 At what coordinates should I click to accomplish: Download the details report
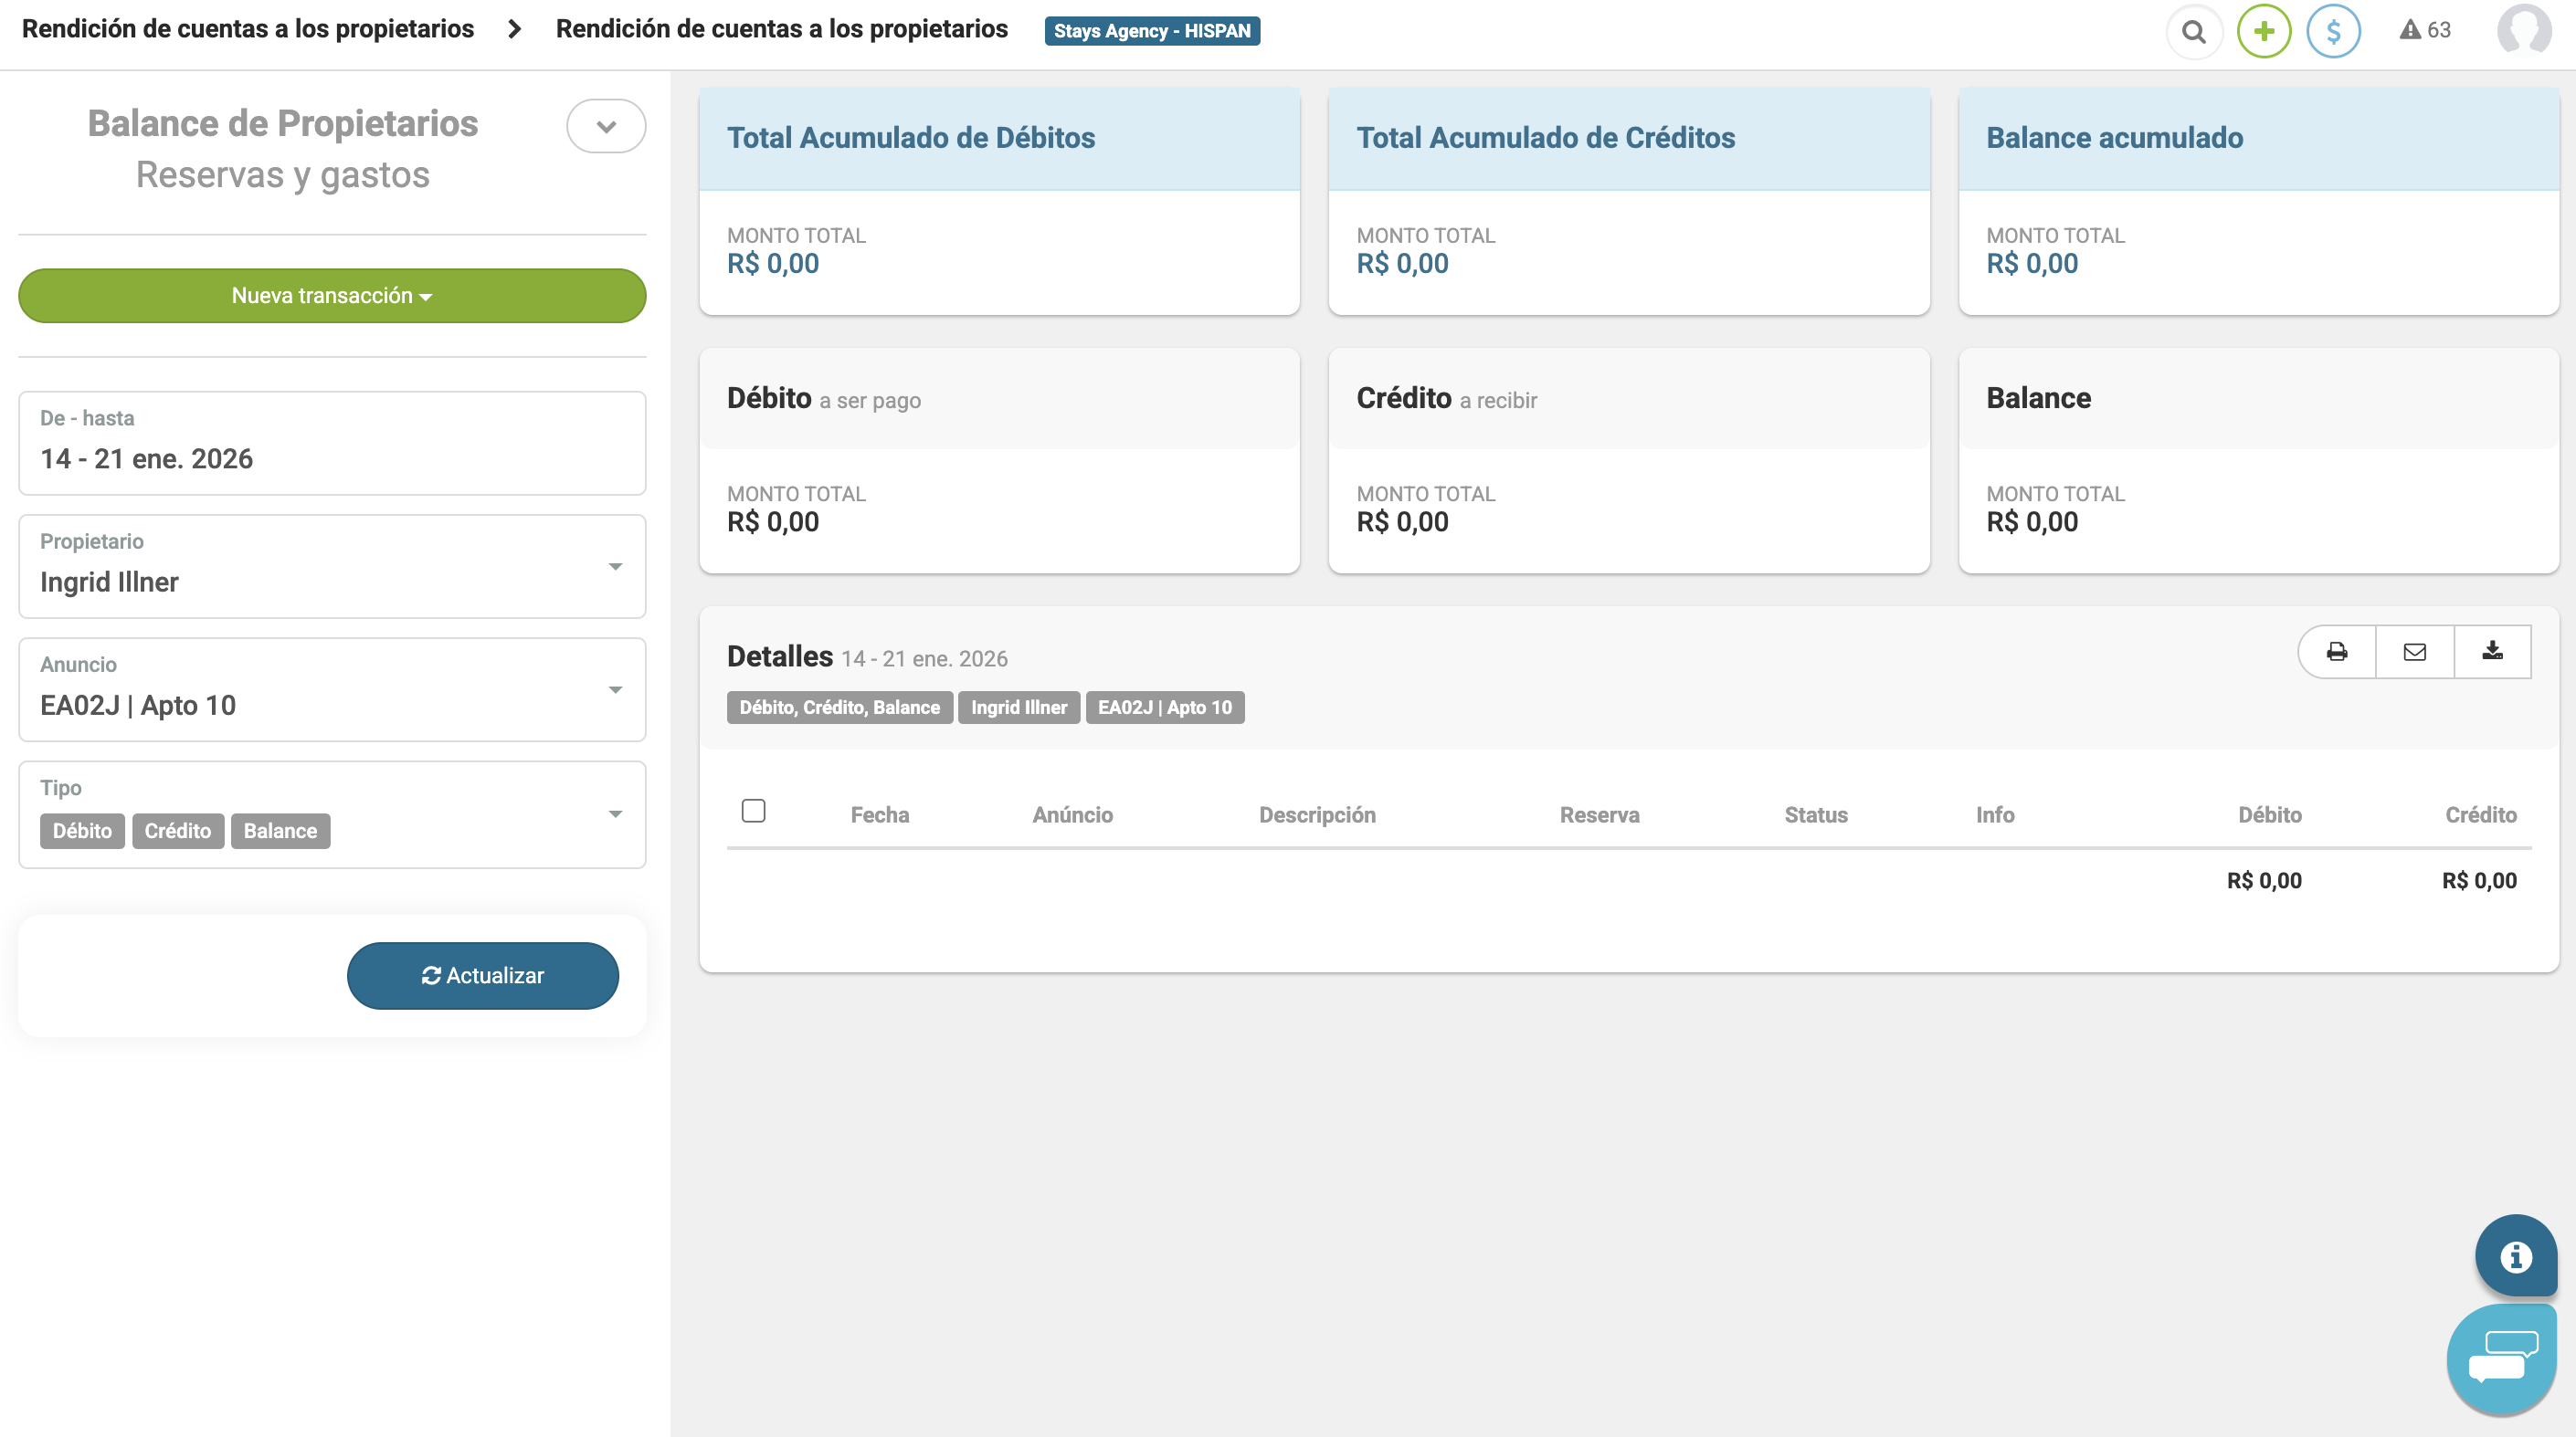click(x=2492, y=652)
